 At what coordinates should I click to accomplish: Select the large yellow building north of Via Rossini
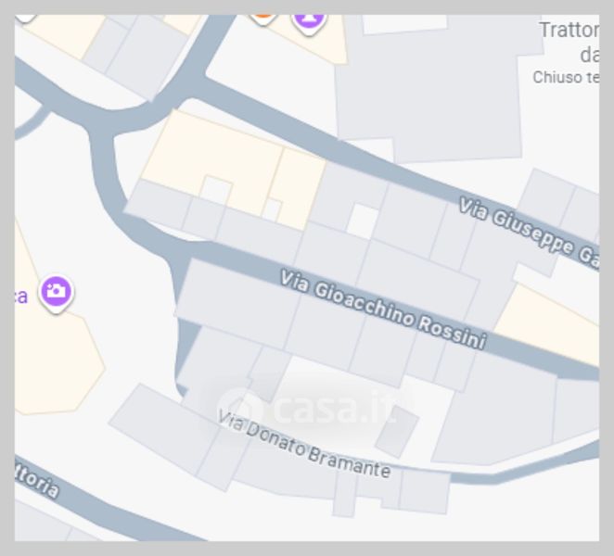211,160
